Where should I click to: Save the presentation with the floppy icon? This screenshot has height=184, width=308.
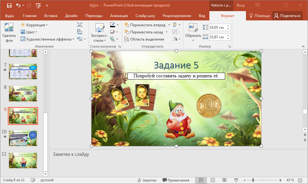click(9, 6)
